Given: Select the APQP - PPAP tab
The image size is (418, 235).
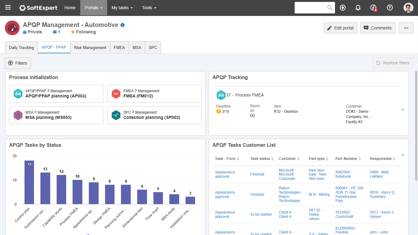Looking at the screenshot, I should pyautogui.click(x=54, y=47).
